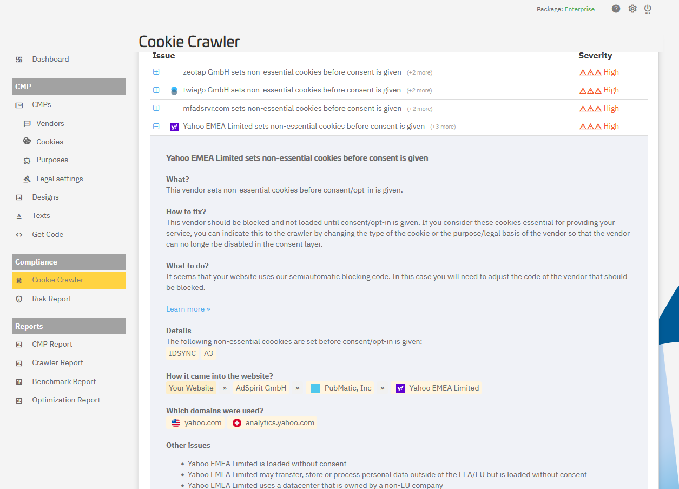The height and width of the screenshot is (489, 679).
Task: Click the IDSYNC cookie tag
Action: 182,353
